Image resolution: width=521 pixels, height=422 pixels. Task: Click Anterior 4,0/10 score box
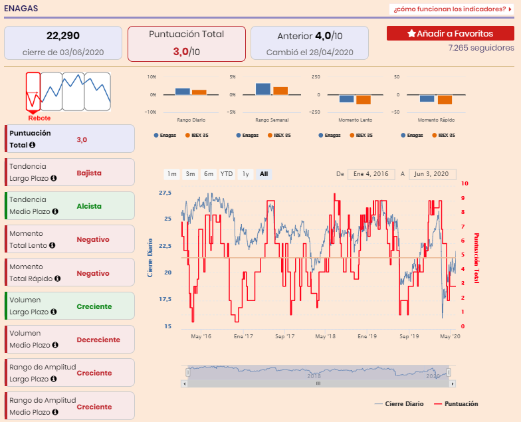click(x=310, y=43)
